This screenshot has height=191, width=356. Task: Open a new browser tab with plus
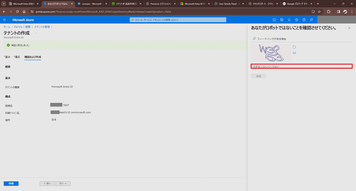point(318,4)
